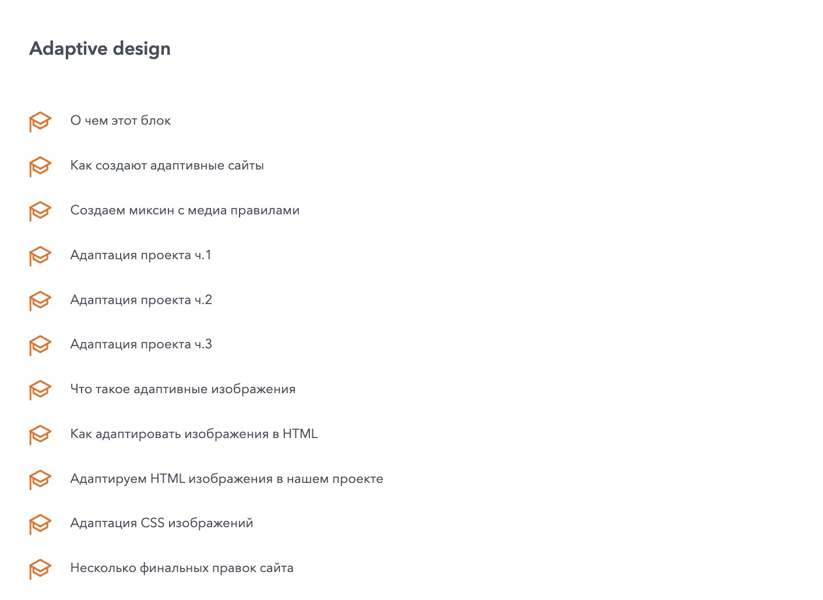Open lesson "О чем этот блок"
The image size is (823, 600).
(x=121, y=121)
